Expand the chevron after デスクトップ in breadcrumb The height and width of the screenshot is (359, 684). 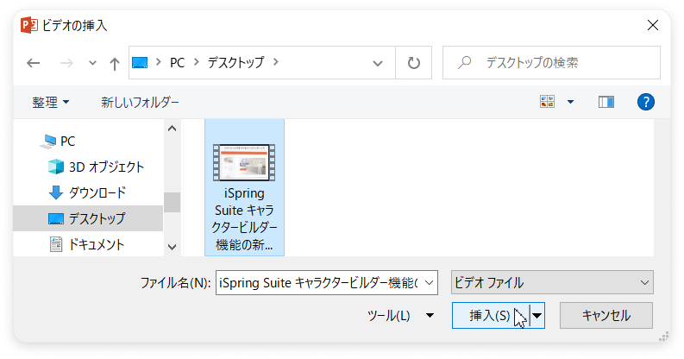[x=276, y=62]
